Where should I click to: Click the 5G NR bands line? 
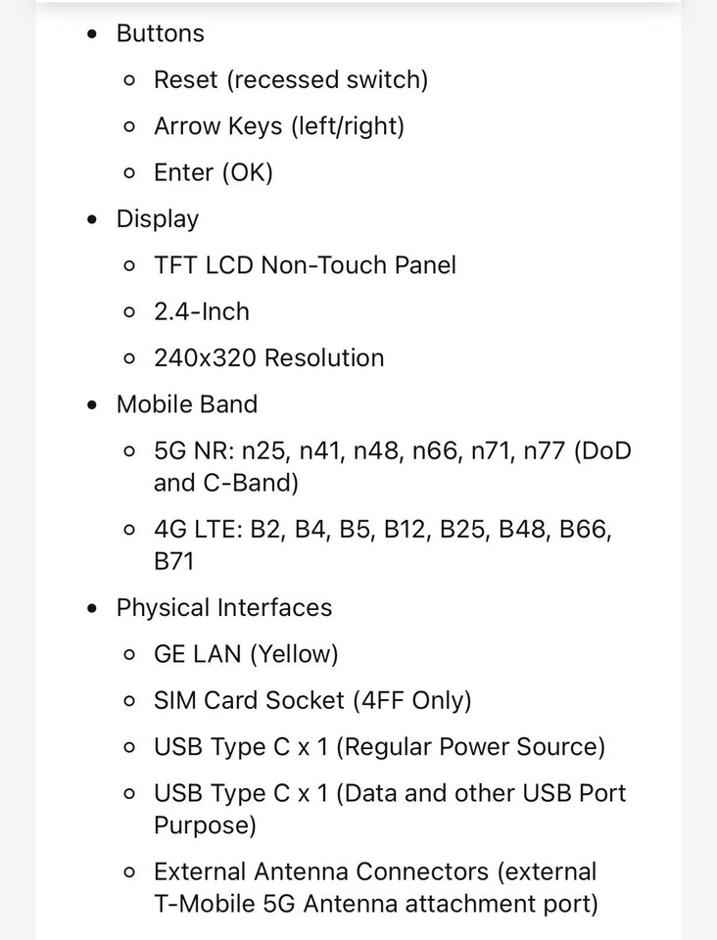coord(393,467)
